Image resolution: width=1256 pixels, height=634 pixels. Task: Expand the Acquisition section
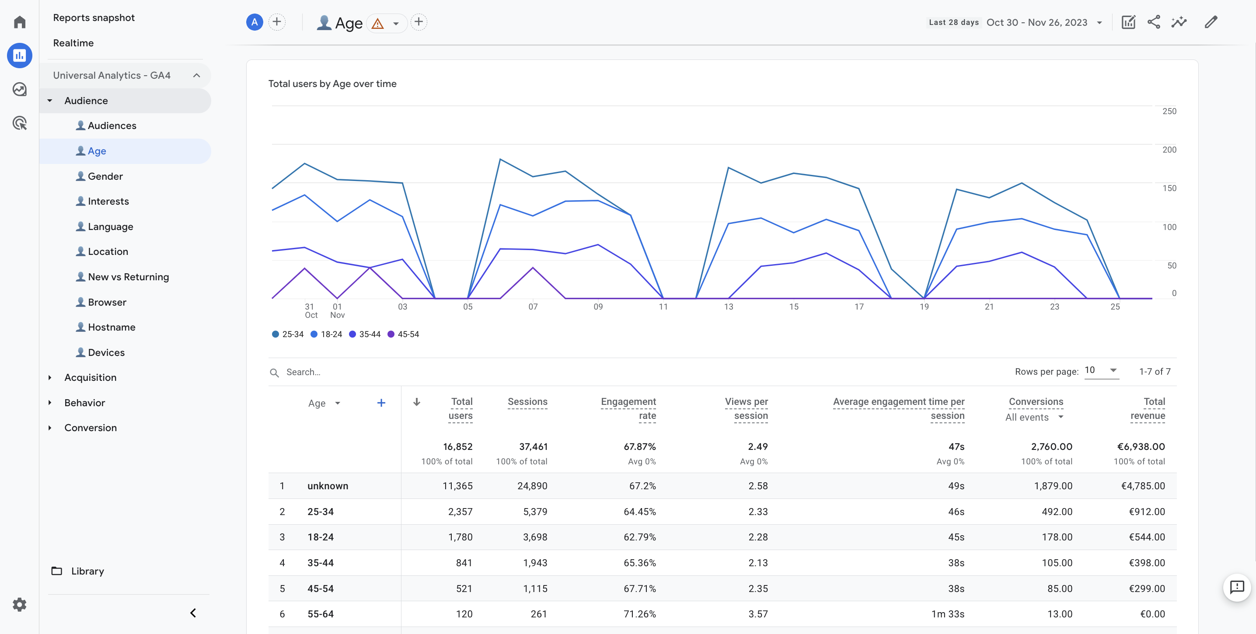click(x=50, y=378)
